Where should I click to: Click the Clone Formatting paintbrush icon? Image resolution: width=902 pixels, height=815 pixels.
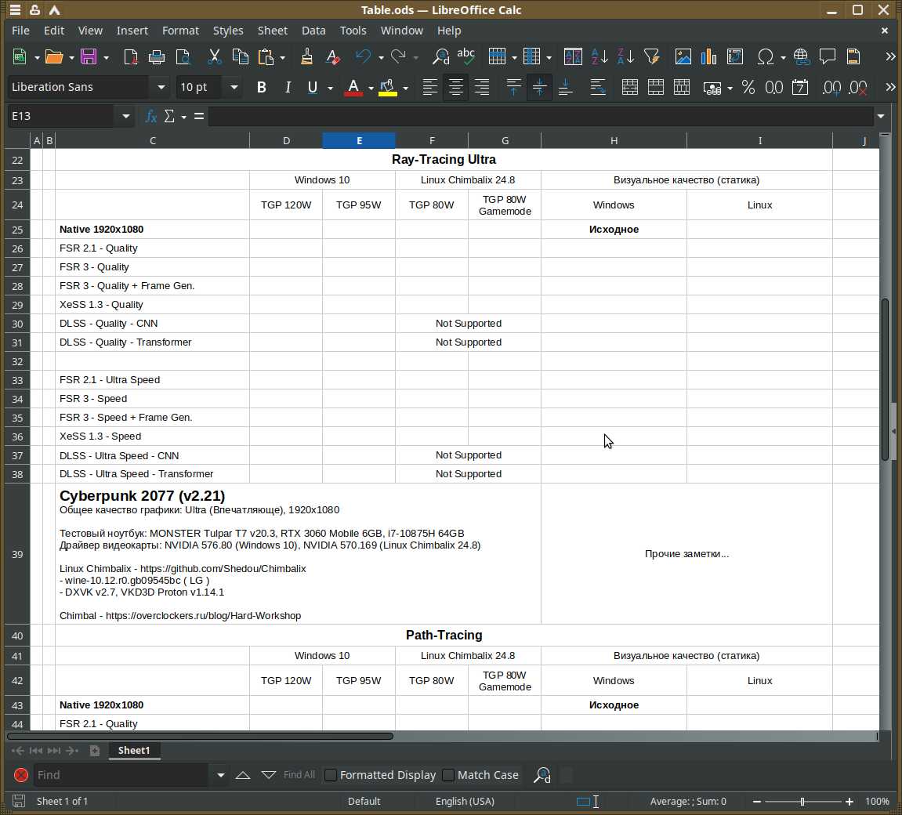(306, 56)
